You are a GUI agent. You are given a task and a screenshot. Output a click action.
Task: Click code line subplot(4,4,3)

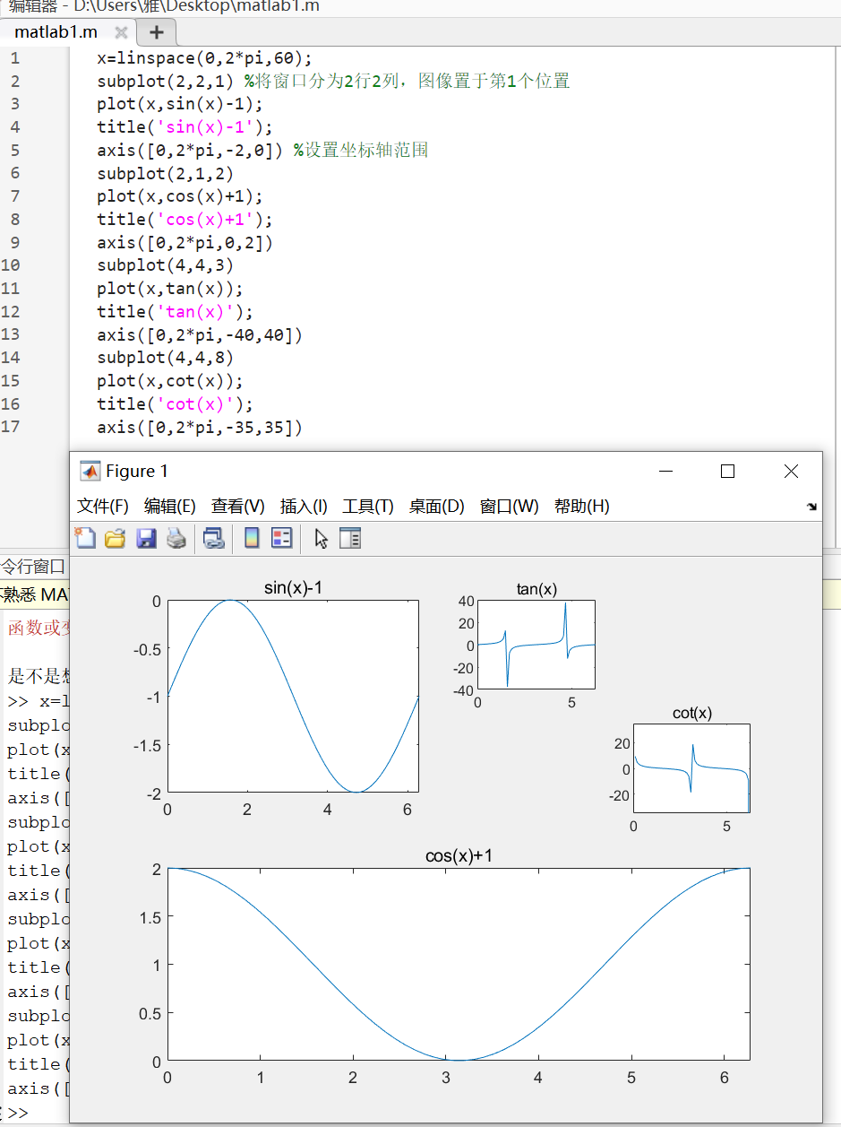(166, 265)
